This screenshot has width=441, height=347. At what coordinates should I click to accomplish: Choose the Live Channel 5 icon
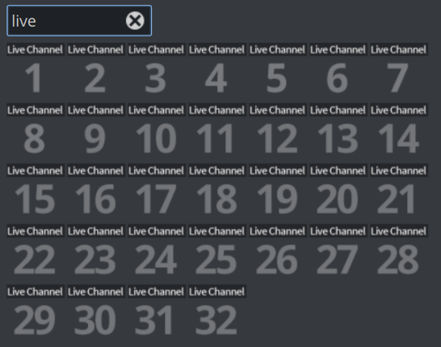[x=277, y=70]
